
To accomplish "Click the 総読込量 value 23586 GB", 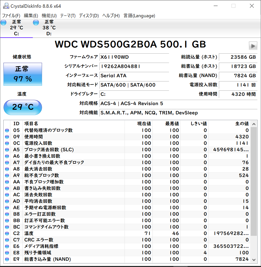I will 238,57.
